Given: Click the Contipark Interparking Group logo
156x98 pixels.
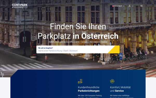Looking at the screenshot, I should (x=20, y=6).
